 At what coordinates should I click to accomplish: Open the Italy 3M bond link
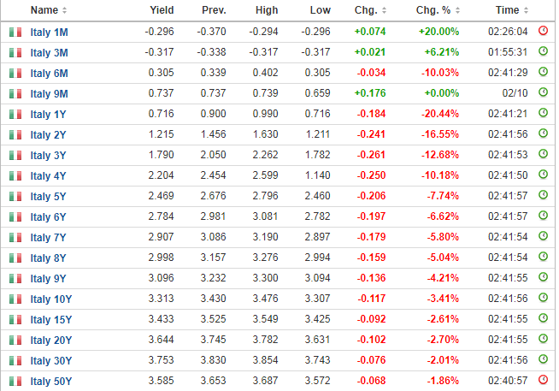pyautogui.click(x=50, y=53)
